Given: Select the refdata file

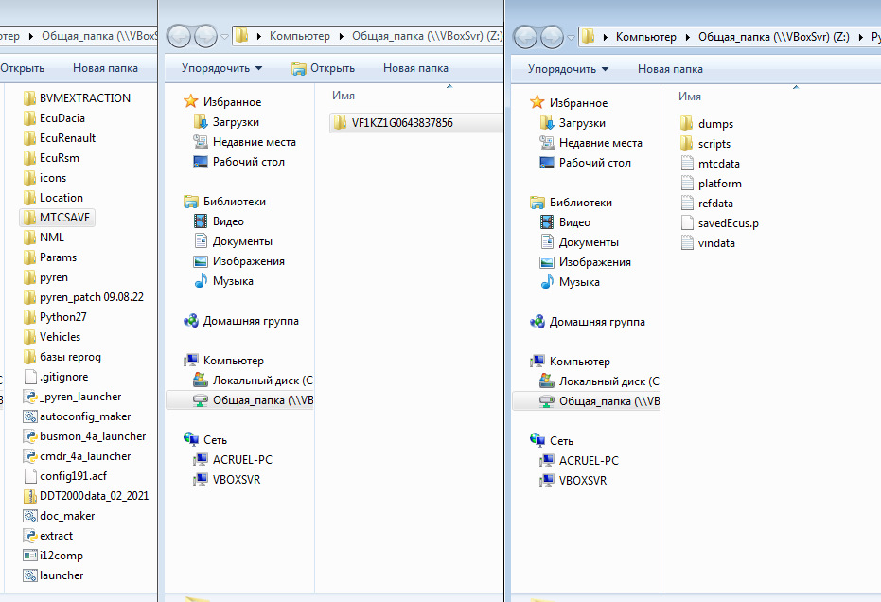Looking at the screenshot, I should pyautogui.click(x=707, y=204).
